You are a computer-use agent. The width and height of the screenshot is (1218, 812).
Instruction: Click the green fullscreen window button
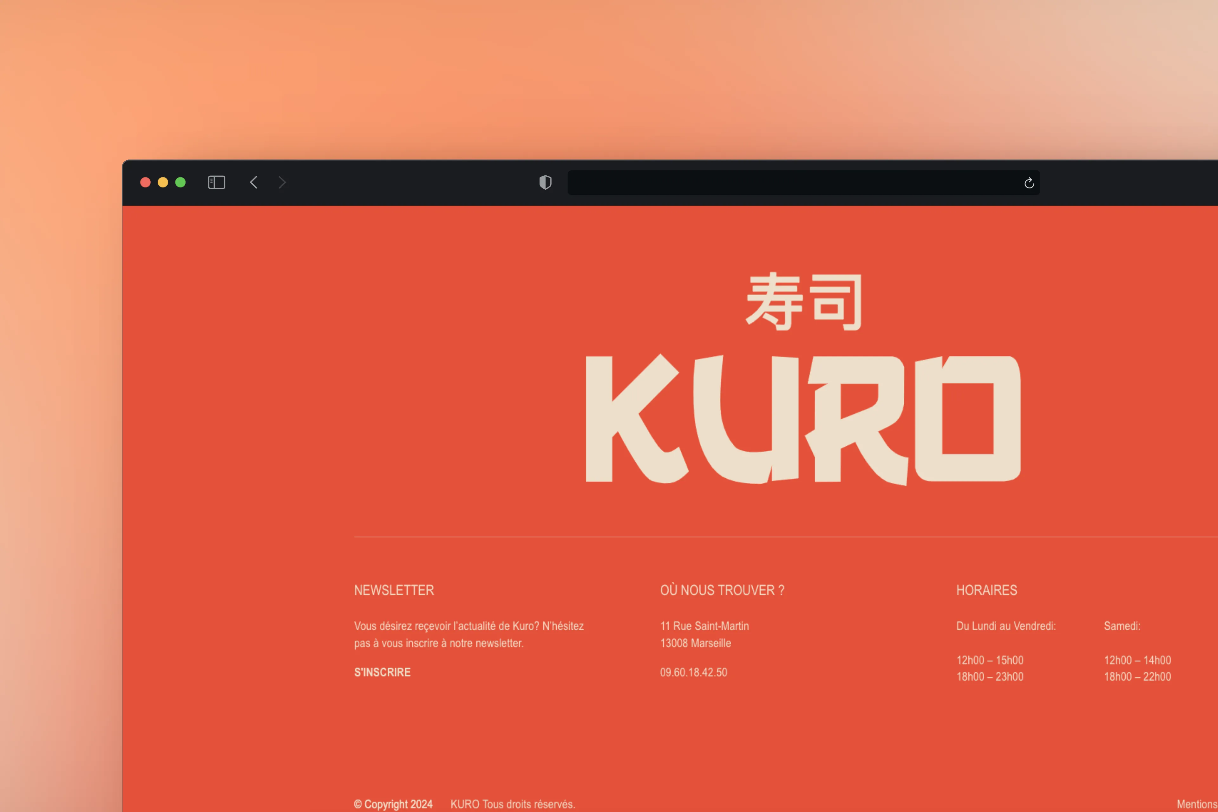[x=180, y=182]
